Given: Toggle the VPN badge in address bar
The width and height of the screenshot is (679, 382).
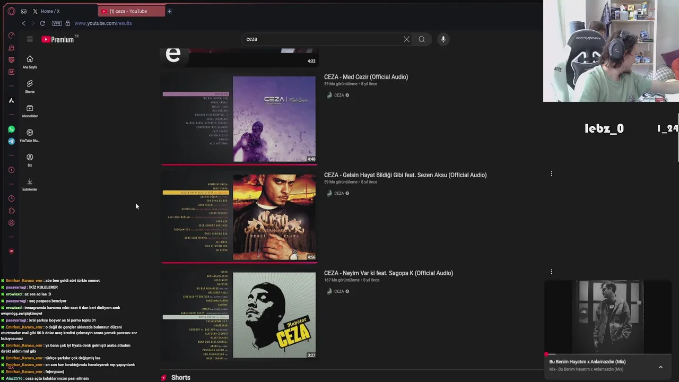Looking at the screenshot, I should click(x=57, y=23).
